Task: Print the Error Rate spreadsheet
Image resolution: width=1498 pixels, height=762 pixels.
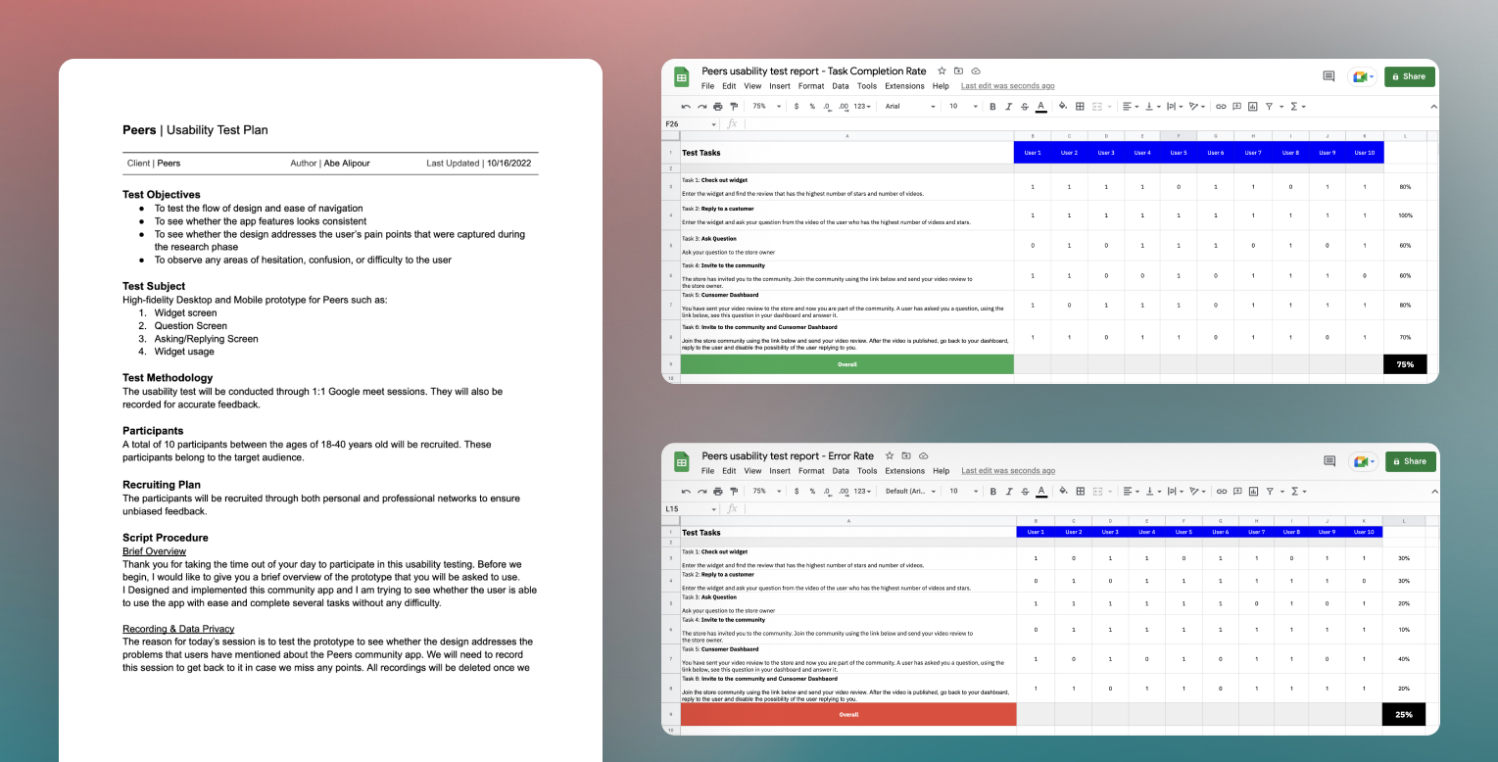Action: 718,491
